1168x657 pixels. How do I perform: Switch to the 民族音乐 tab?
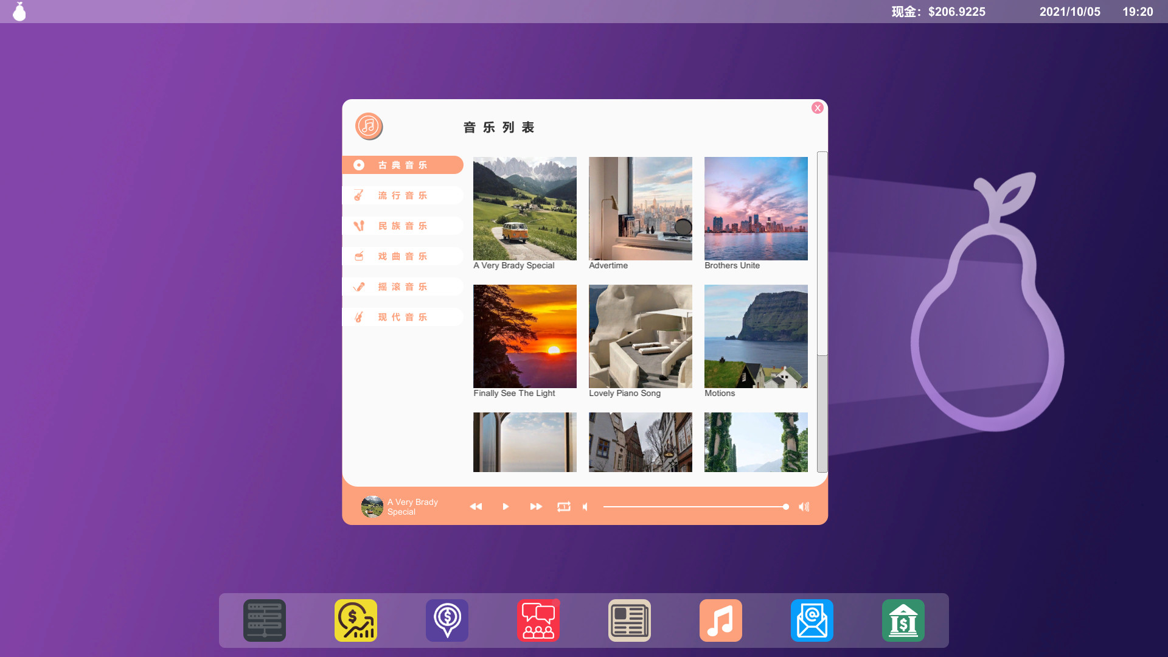[x=403, y=225]
